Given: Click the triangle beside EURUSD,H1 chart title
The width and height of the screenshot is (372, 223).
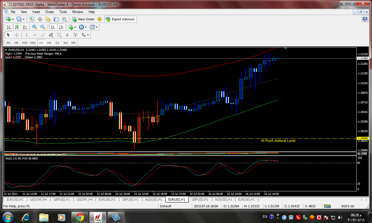Looking at the screenshot, I should point(6,50).
